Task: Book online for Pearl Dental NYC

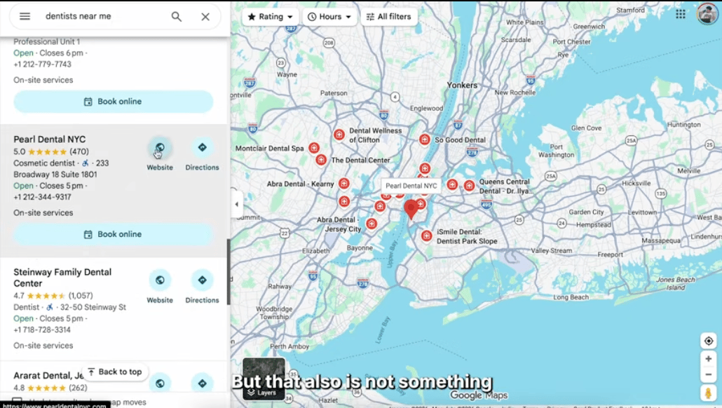Action: click(114, 234)
